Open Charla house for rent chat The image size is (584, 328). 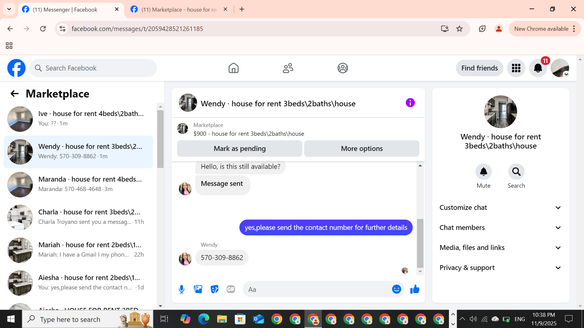coord(78,217)
